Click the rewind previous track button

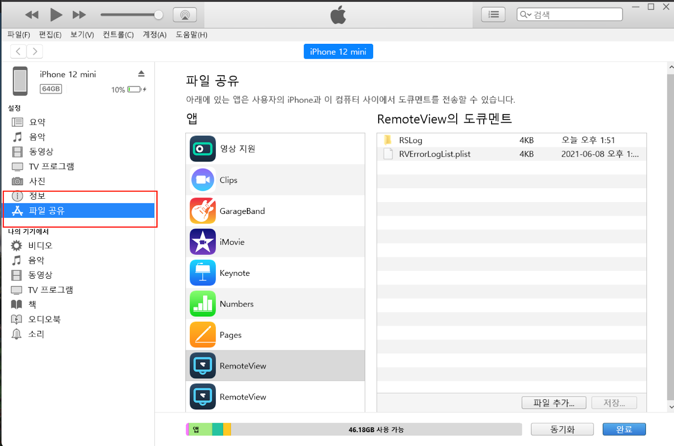[x=32, y=15]
